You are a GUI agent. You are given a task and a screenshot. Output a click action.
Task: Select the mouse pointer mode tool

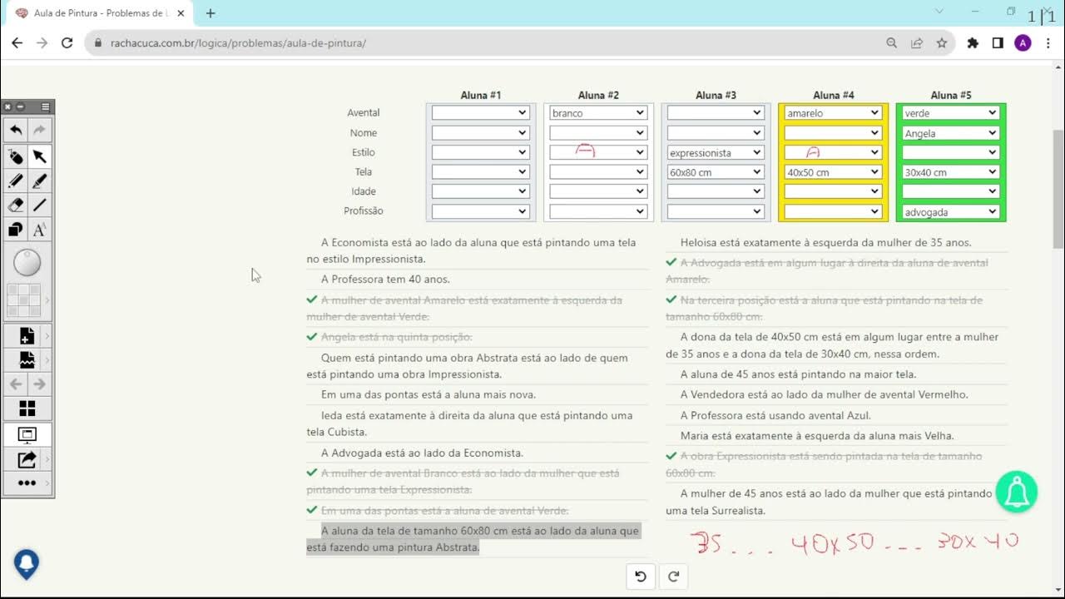click(16, 156)
